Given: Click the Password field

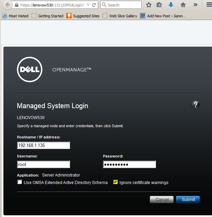Looking at the screenshot, I should (x=129, y=164).
